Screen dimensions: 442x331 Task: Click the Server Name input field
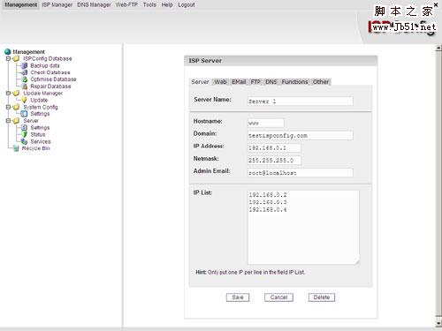point(301,102)
